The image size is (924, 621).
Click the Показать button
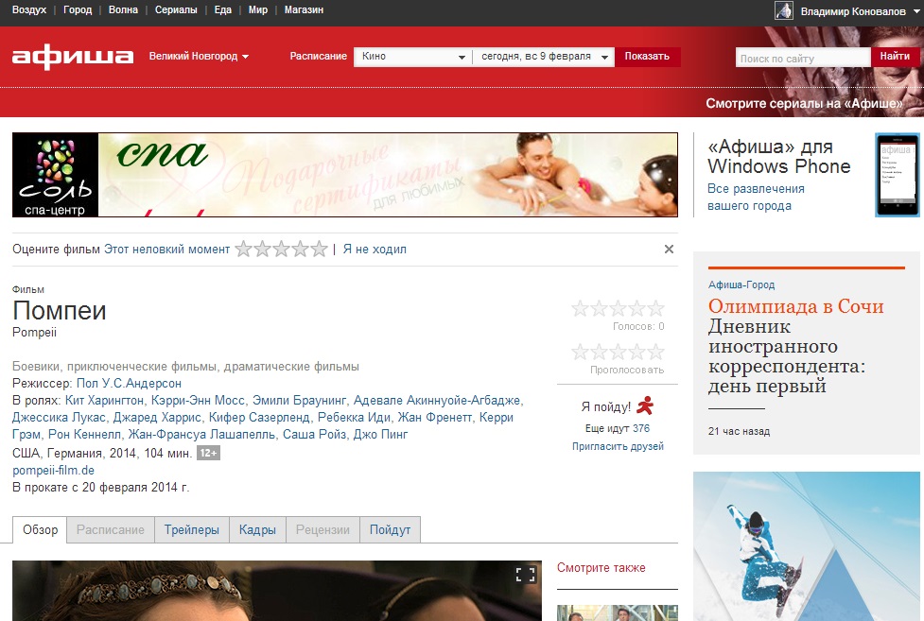tap(647, 57)
